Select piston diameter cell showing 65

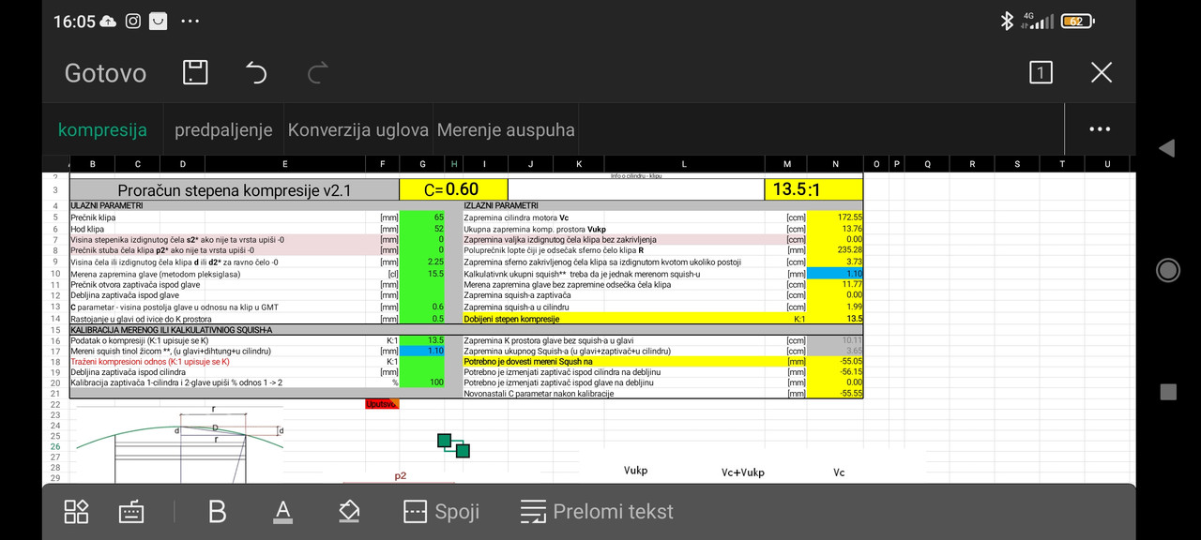(423, 217)
